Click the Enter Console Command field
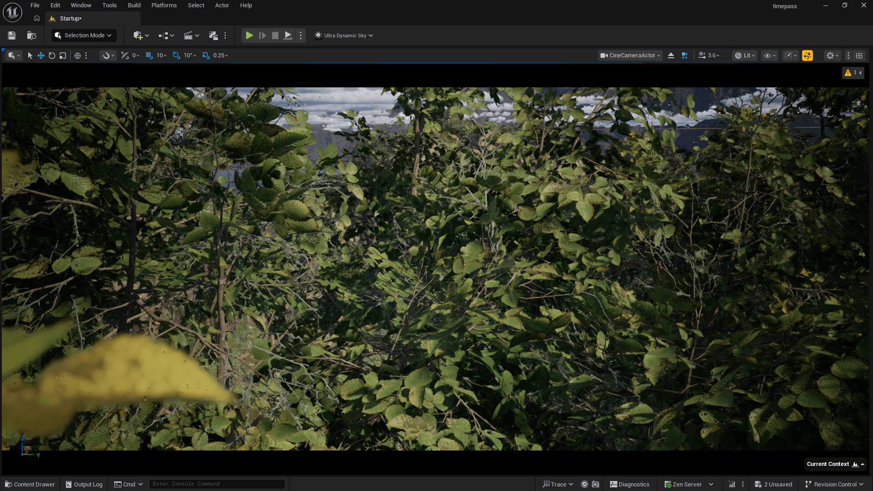The height and width of the screenshot is (491, 873). point(217,484)
